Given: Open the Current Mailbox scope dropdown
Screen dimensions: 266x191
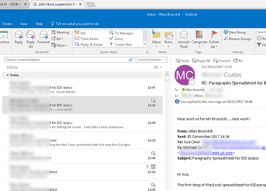Looking at the screenshot, I should click(152, 60).
